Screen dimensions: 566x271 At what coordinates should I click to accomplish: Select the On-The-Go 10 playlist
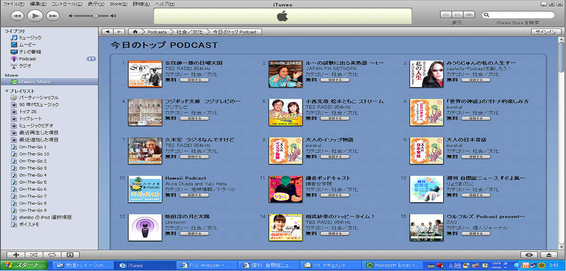tap(34, 154)
